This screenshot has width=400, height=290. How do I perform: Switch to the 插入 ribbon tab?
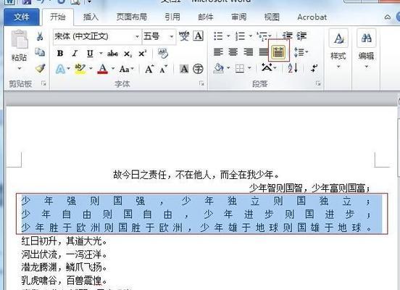91,17
